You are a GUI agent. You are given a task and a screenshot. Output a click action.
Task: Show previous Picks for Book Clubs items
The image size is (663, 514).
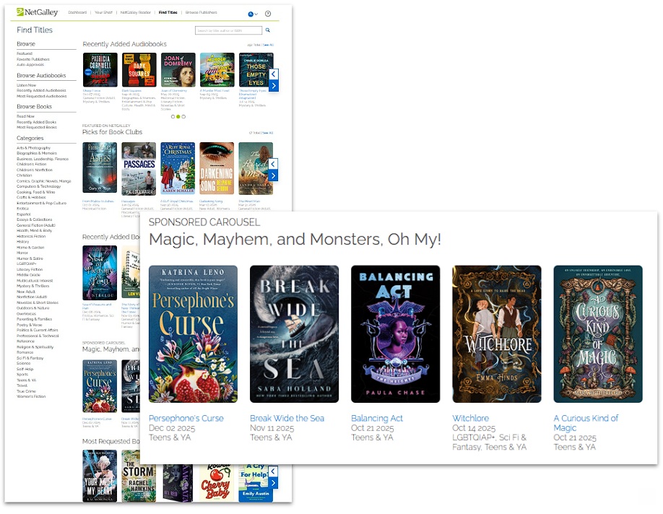[273, 164]
